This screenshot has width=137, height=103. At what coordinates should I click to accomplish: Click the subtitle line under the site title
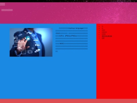click(x=7, y=10)
